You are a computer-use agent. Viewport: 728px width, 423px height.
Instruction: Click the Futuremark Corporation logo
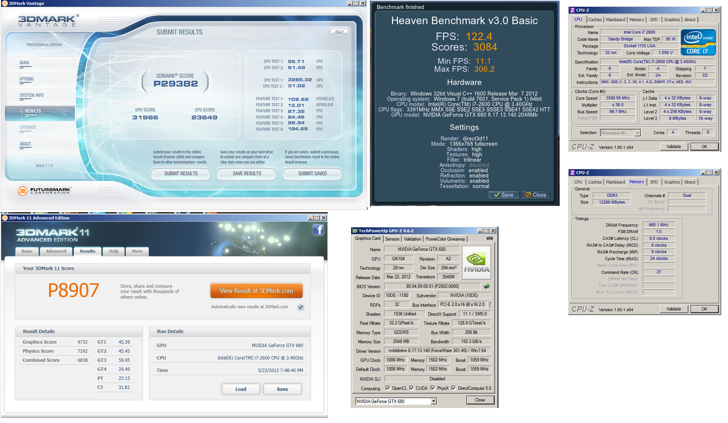click(x=45, y=190)
